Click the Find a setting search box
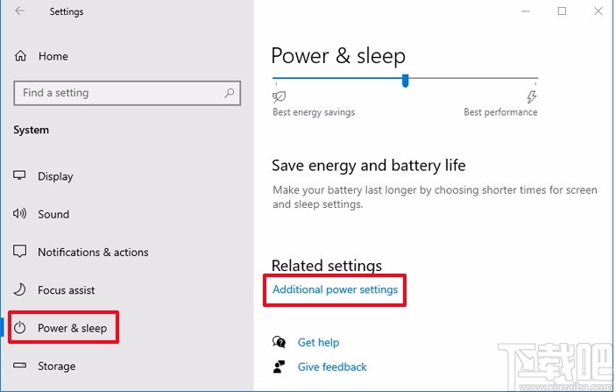 pos(118,93)
